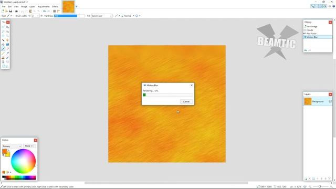
Task: Select the Magic Wand tool
Action: click(x=3, y=40)
